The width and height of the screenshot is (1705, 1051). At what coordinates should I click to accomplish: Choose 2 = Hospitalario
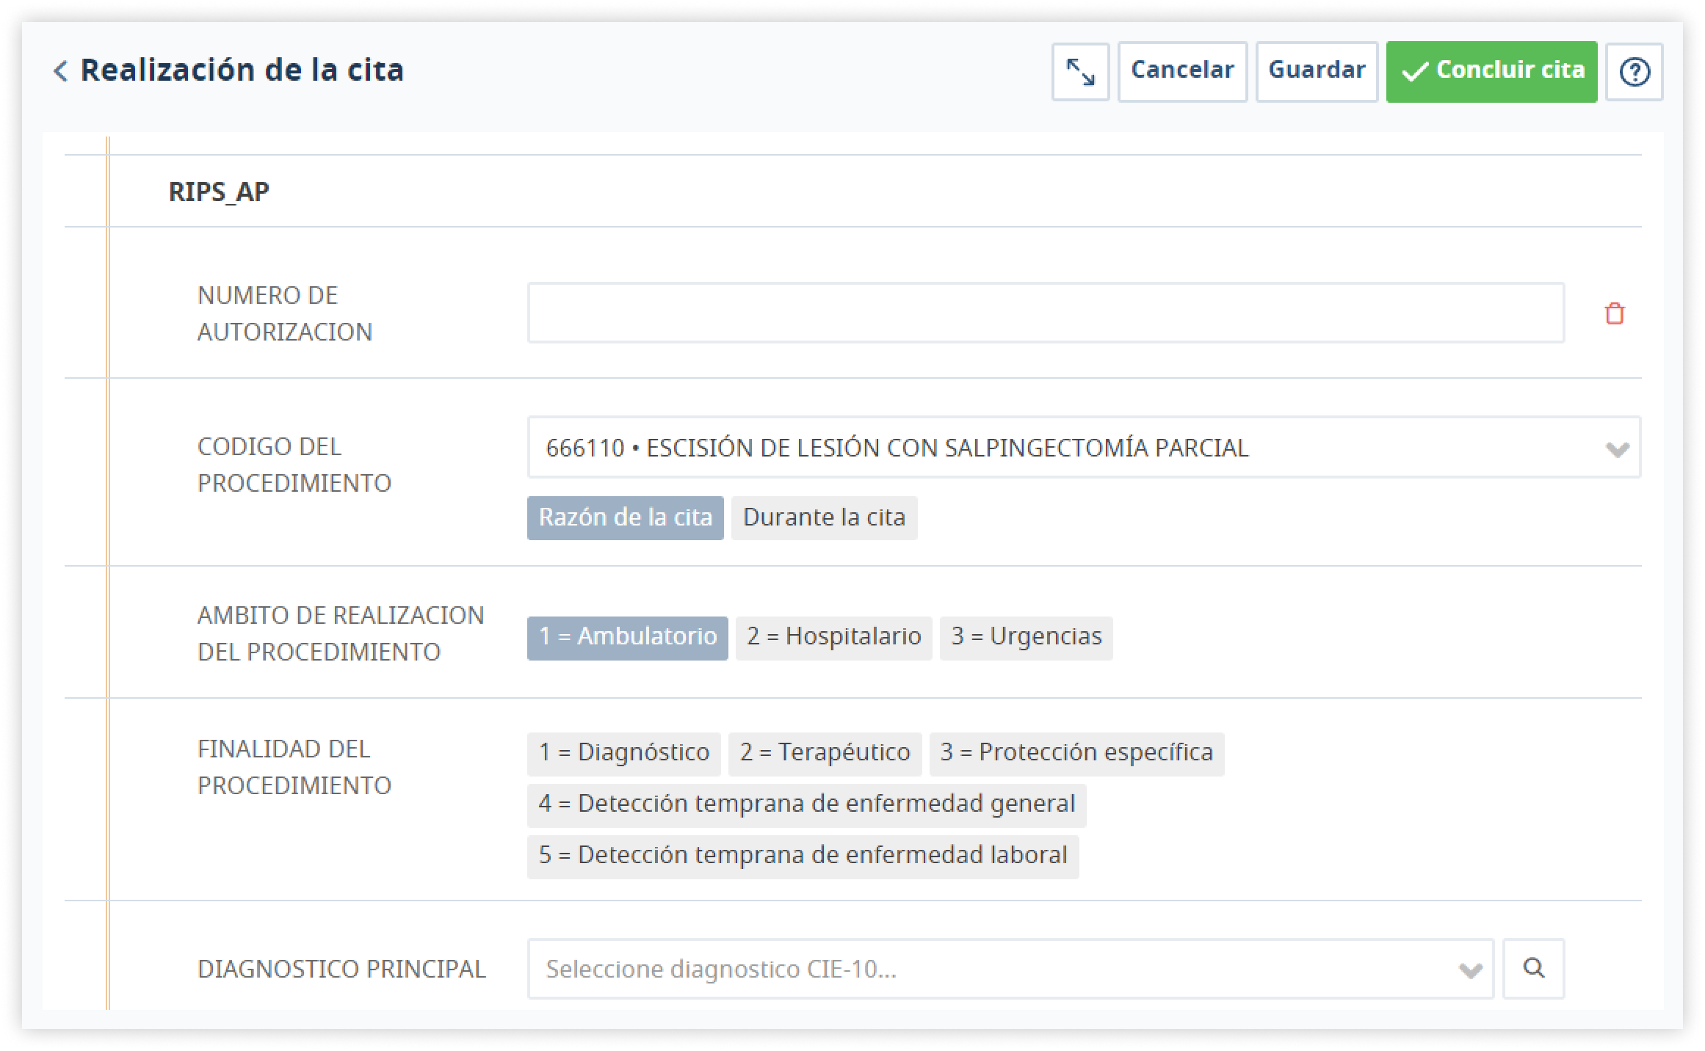(833, 638)
